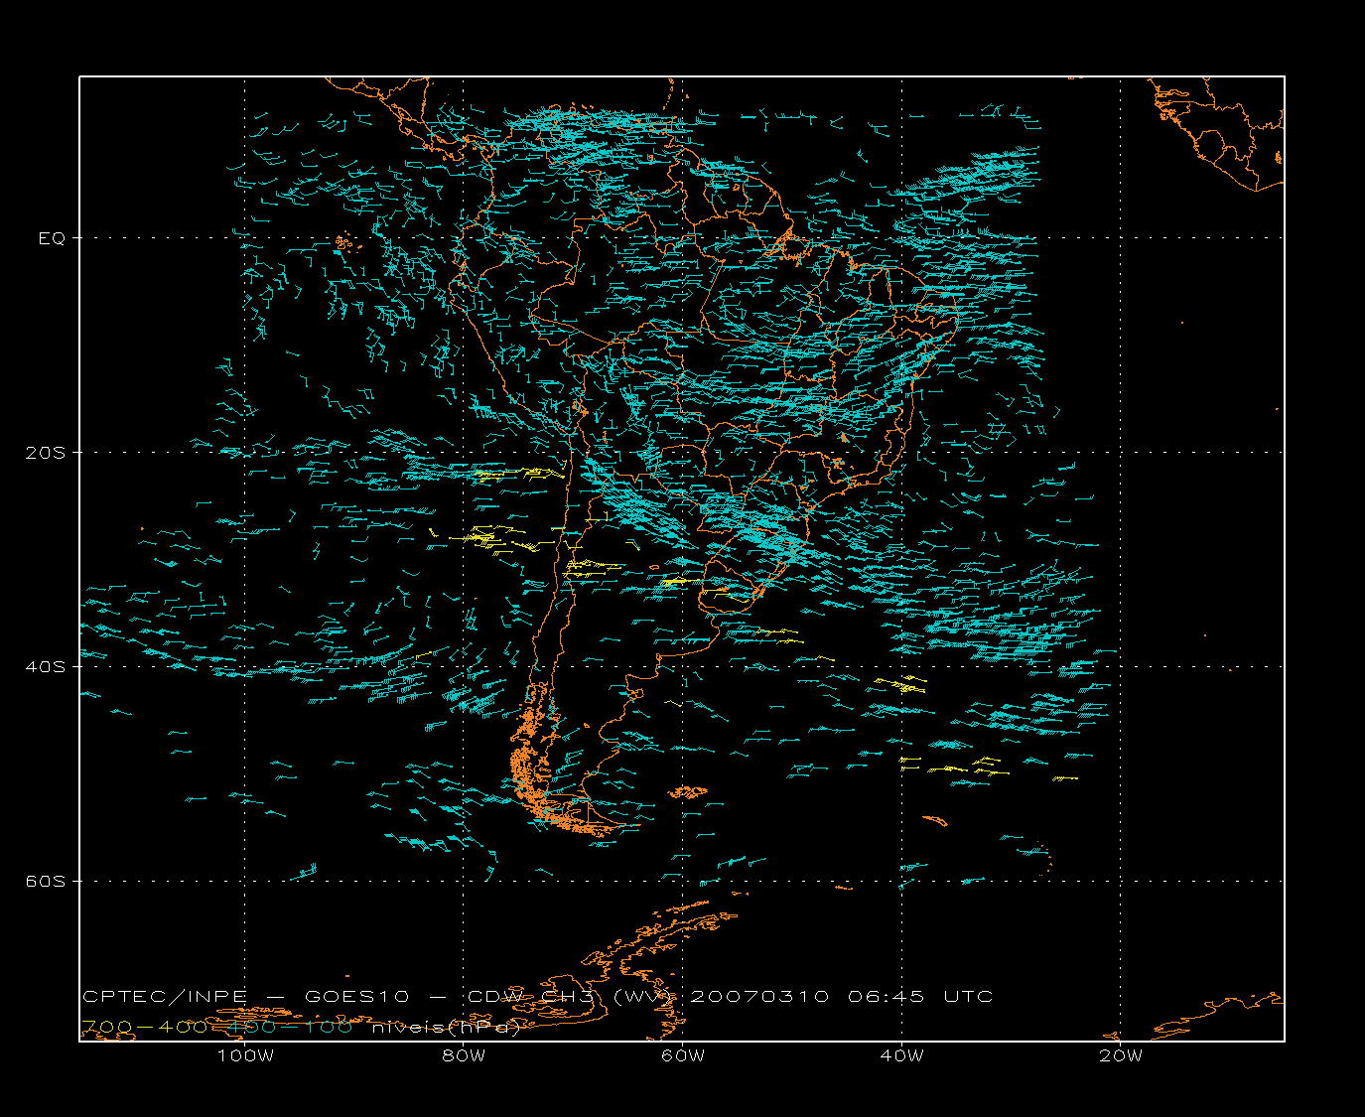Screen dimensions: 1365x1117
Task: Click the 60W longitude label
Action: pos(683,1055)
